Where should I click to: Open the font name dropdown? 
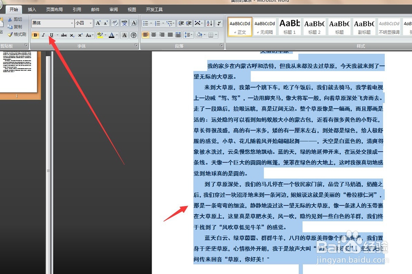click(71, 22)
